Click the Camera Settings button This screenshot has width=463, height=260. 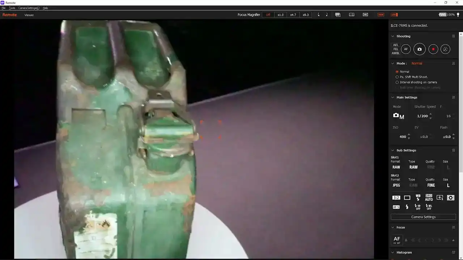(x=423, y=217)
